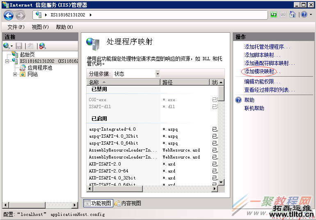Sort by the 名称 column header

(124, 82)
